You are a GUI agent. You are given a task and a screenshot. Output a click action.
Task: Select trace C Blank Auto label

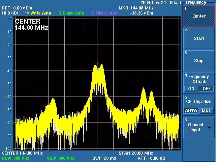105,13
